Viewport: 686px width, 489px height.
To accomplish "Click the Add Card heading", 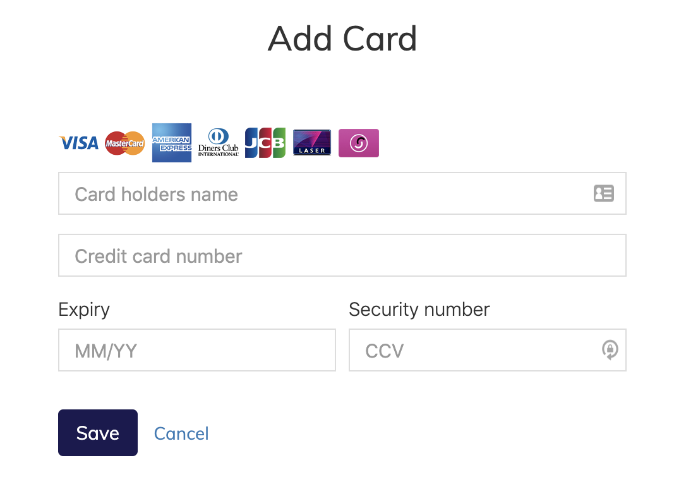I will click(342, 38).
